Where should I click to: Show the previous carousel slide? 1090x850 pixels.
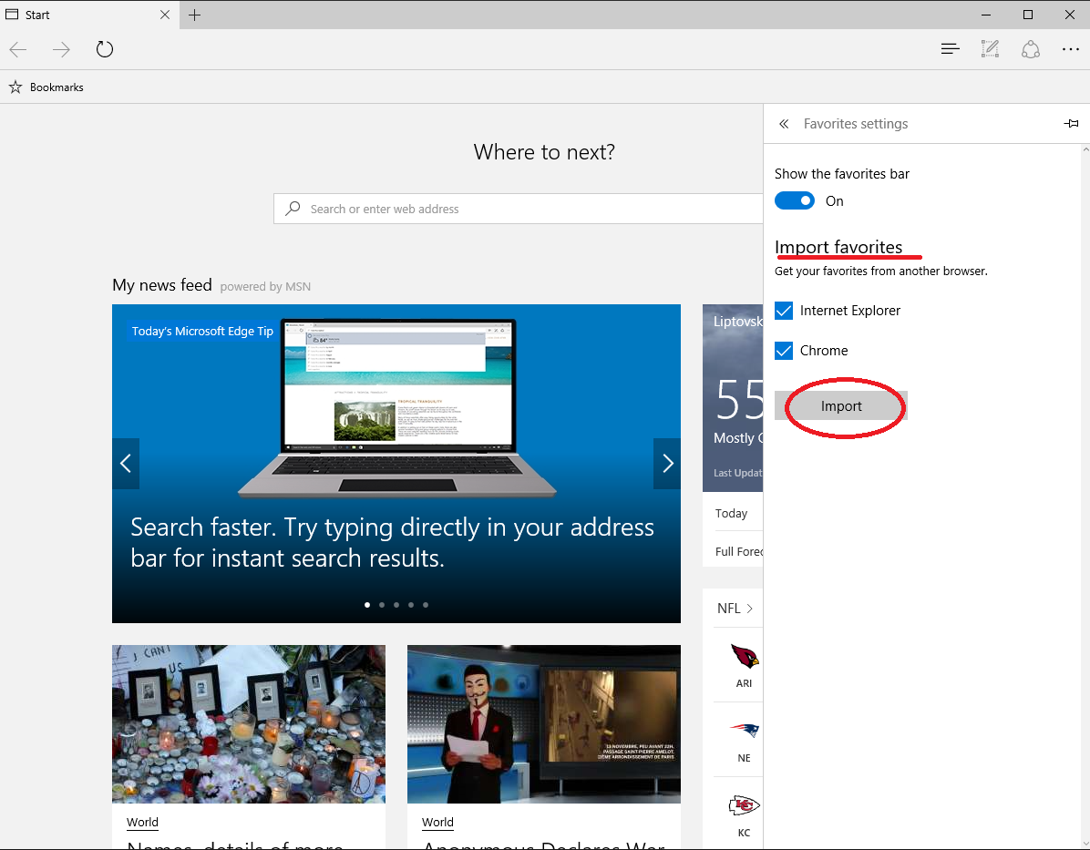126,464
